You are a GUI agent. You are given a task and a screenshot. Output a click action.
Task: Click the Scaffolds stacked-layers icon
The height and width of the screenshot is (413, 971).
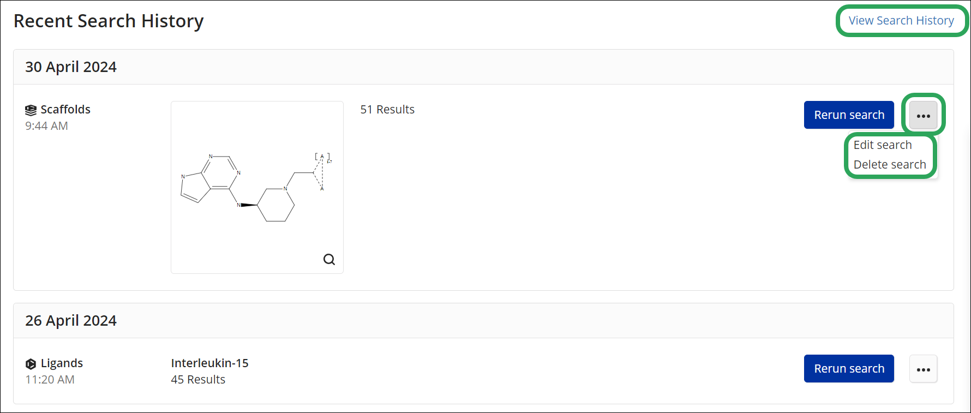tap(31, 110)
